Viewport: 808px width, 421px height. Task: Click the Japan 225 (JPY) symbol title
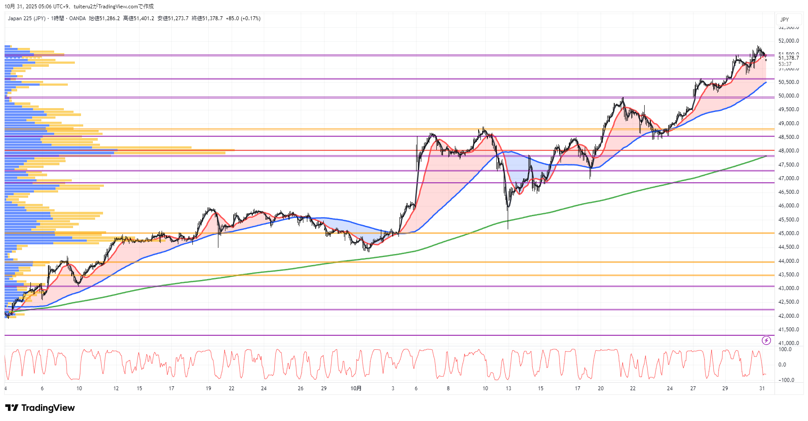[26, 18]
